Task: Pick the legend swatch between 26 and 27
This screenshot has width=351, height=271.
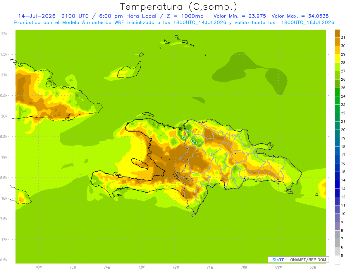Action: point(337,75)
